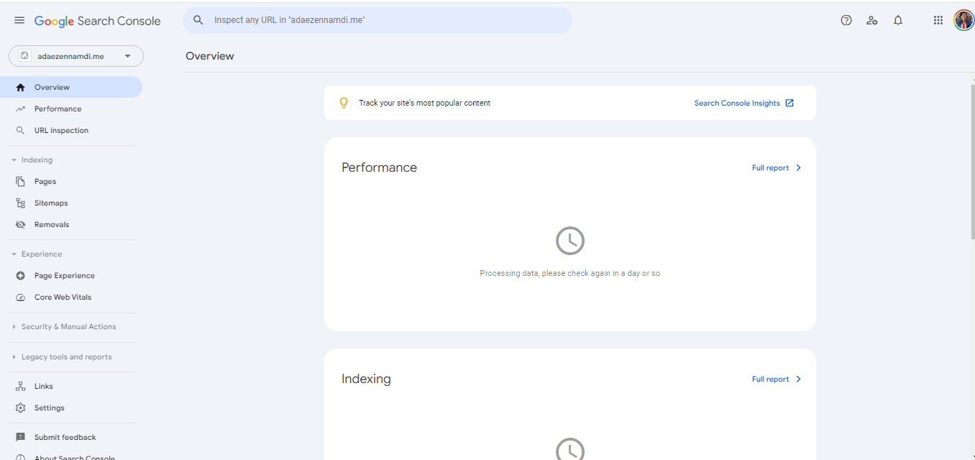This screenshot has width=975, height=460.
Task: Open Search Console help
Action: pos(846,20)
